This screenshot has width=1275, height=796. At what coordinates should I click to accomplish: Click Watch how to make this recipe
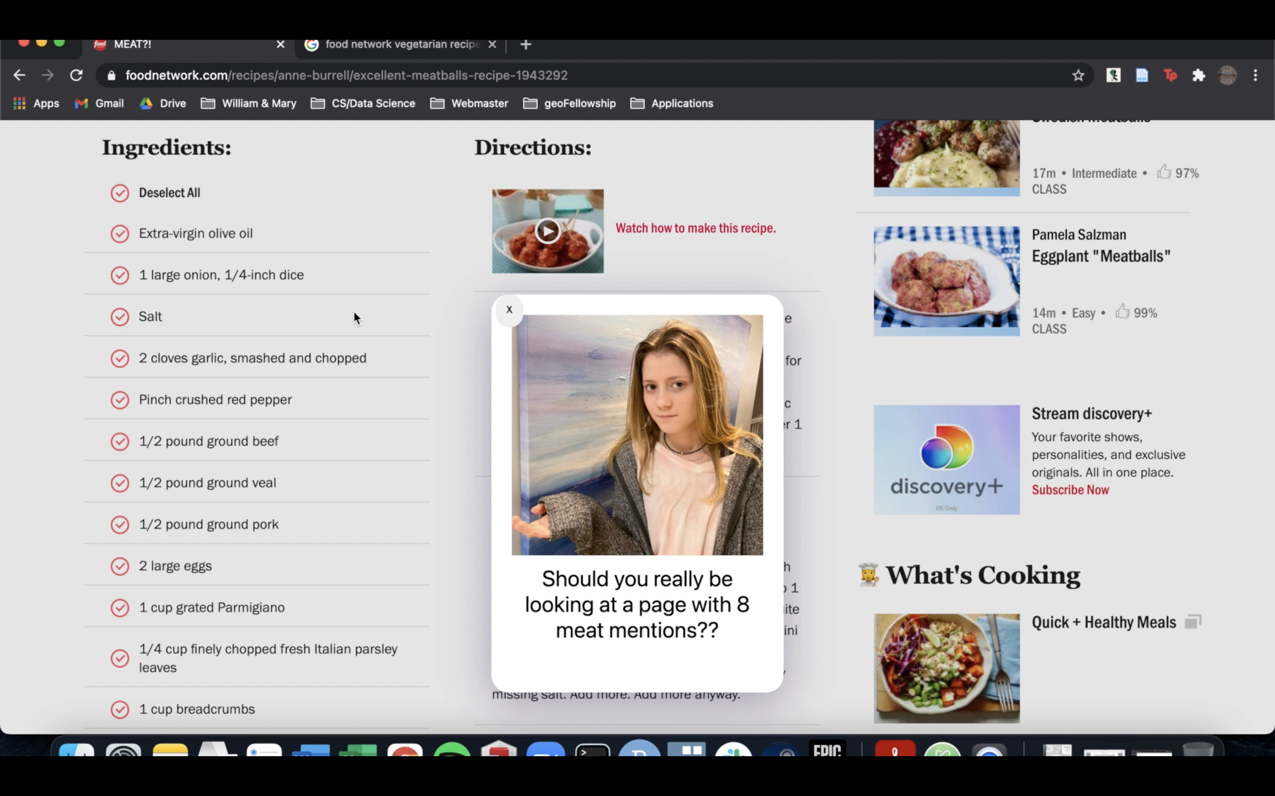coord(695,228)
